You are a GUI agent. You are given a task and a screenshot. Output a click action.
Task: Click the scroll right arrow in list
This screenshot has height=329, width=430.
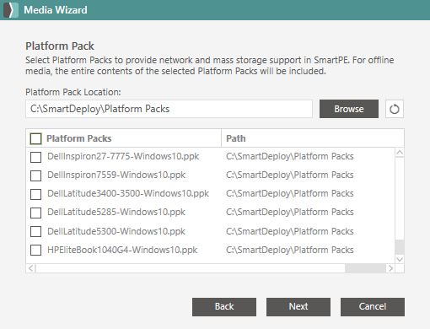(390, 268)
